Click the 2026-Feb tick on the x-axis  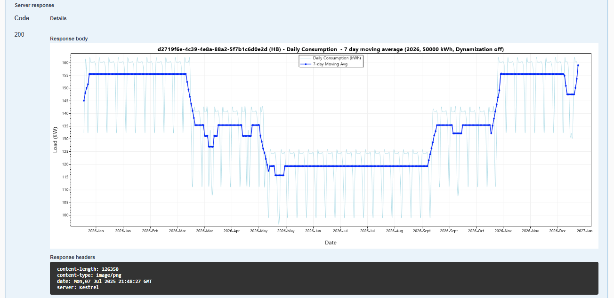tap(150, 231)
